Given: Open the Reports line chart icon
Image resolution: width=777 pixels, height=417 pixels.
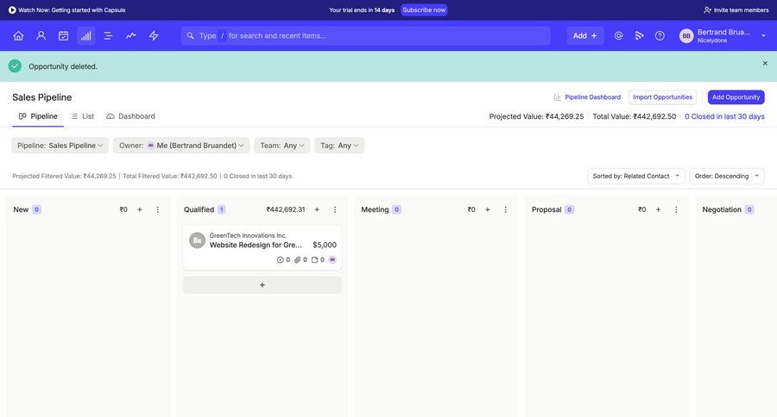Looking at the screenshot, I should tap(130, 35).
